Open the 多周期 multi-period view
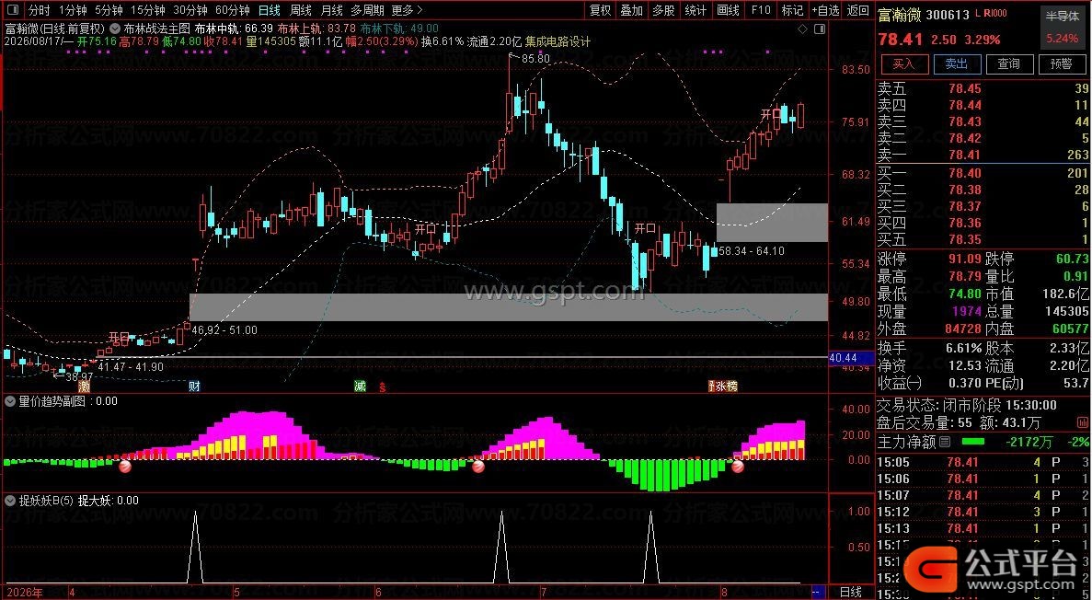Image resolution: width=1092 pixels, height=600 pixels. tap(367, 10)
